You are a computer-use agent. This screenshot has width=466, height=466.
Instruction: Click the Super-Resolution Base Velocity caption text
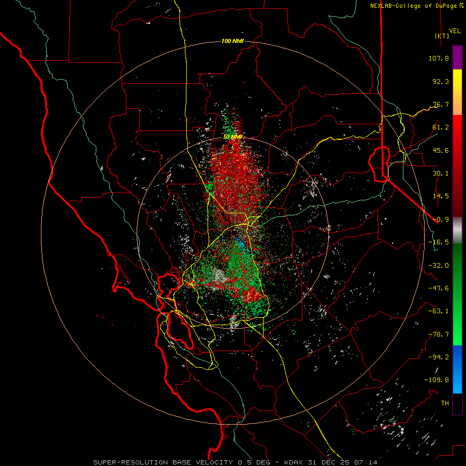[235, 462]
